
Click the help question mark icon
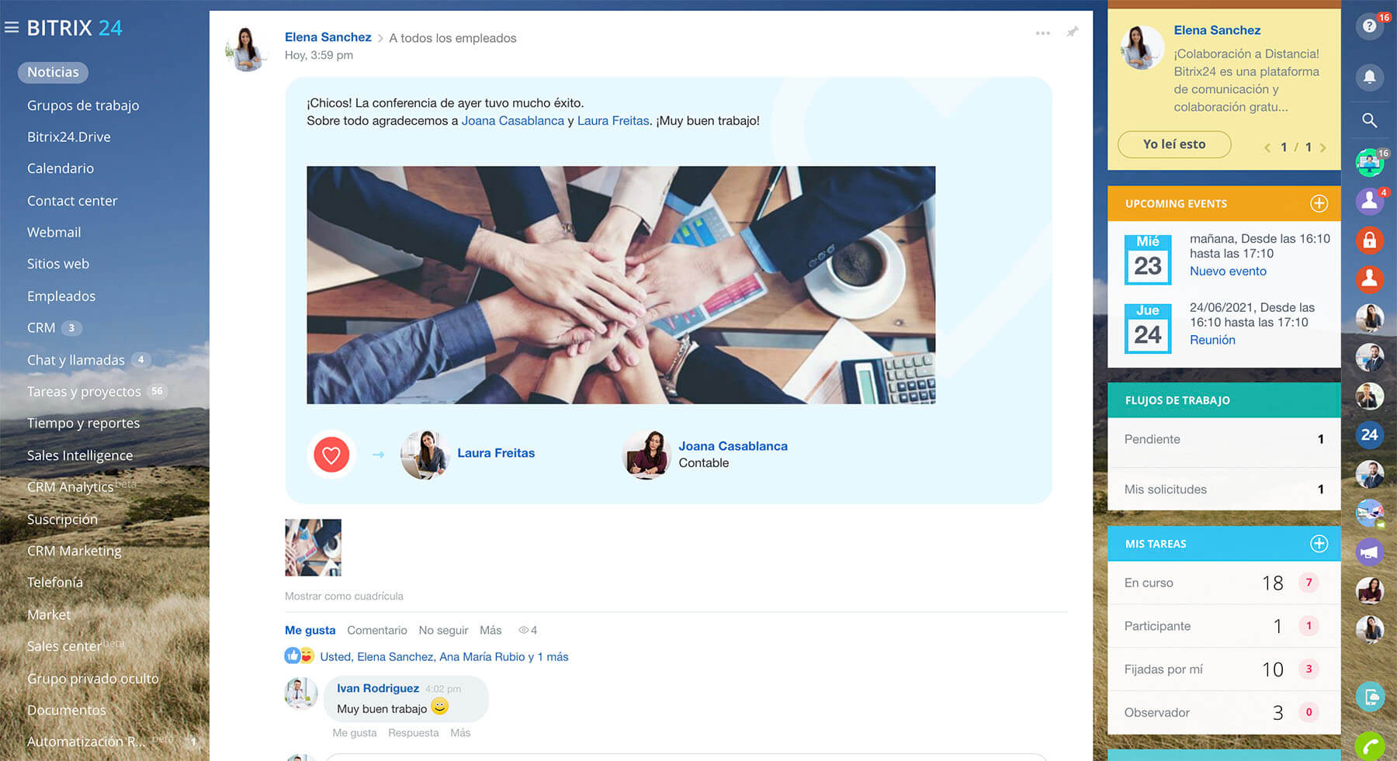click(x=1369, y=26)
